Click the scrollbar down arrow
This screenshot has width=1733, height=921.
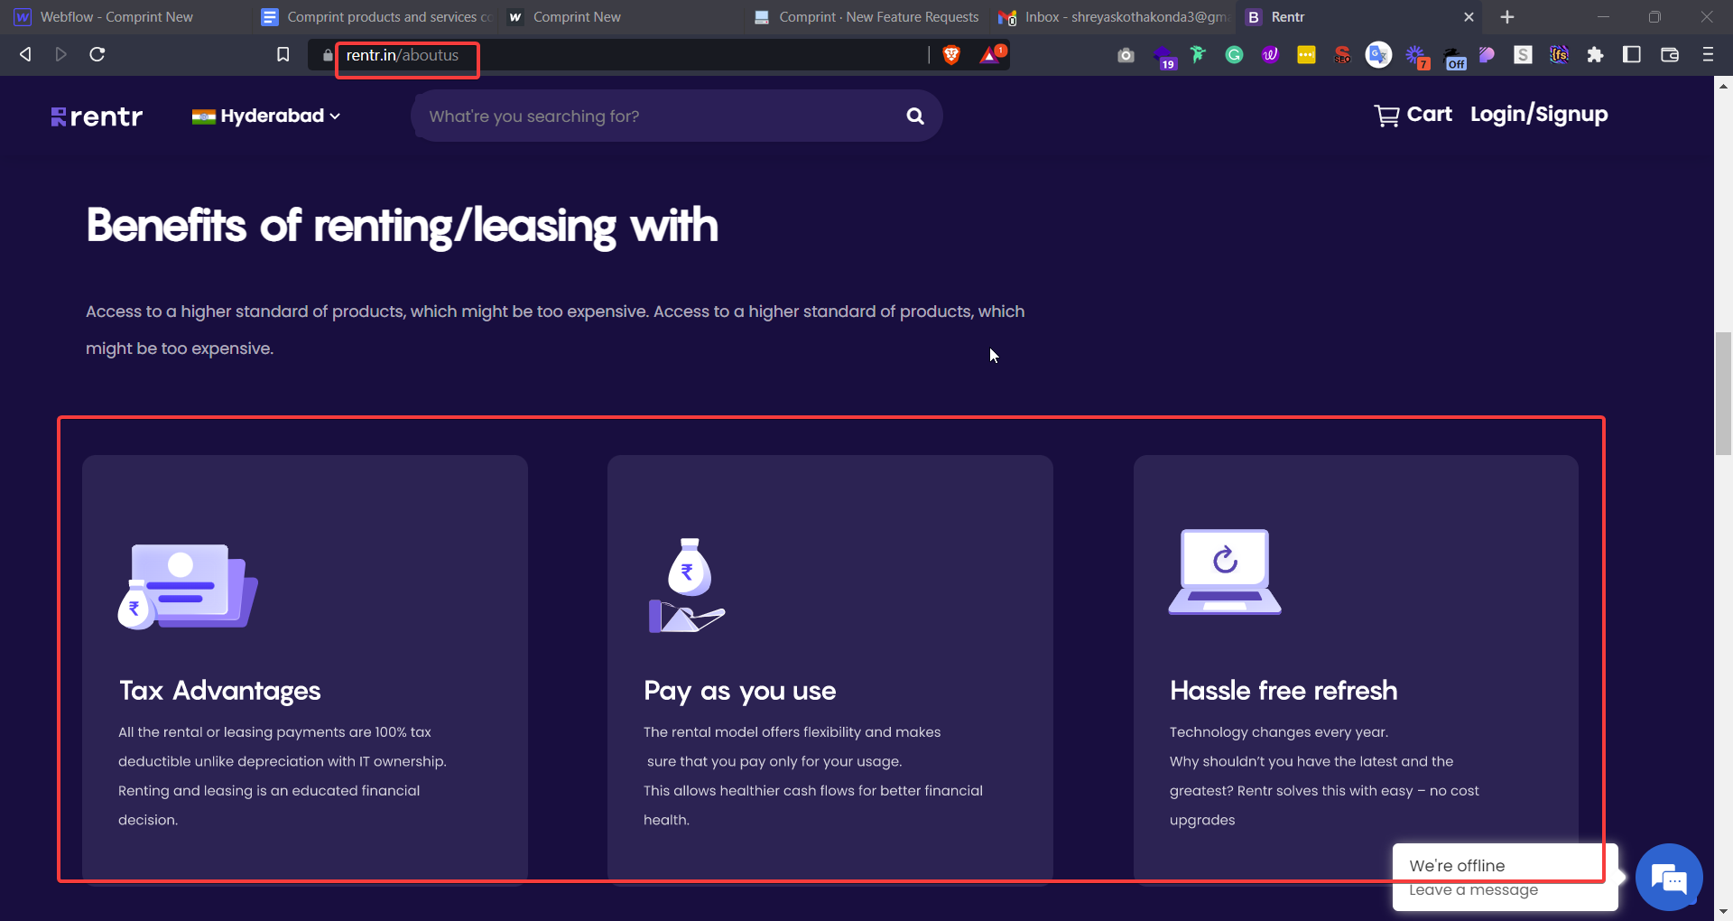tap(1724, 911)
